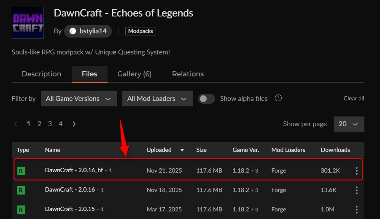Click the Type column header
The width and height of the screenshot is (380, 219).
23,150
